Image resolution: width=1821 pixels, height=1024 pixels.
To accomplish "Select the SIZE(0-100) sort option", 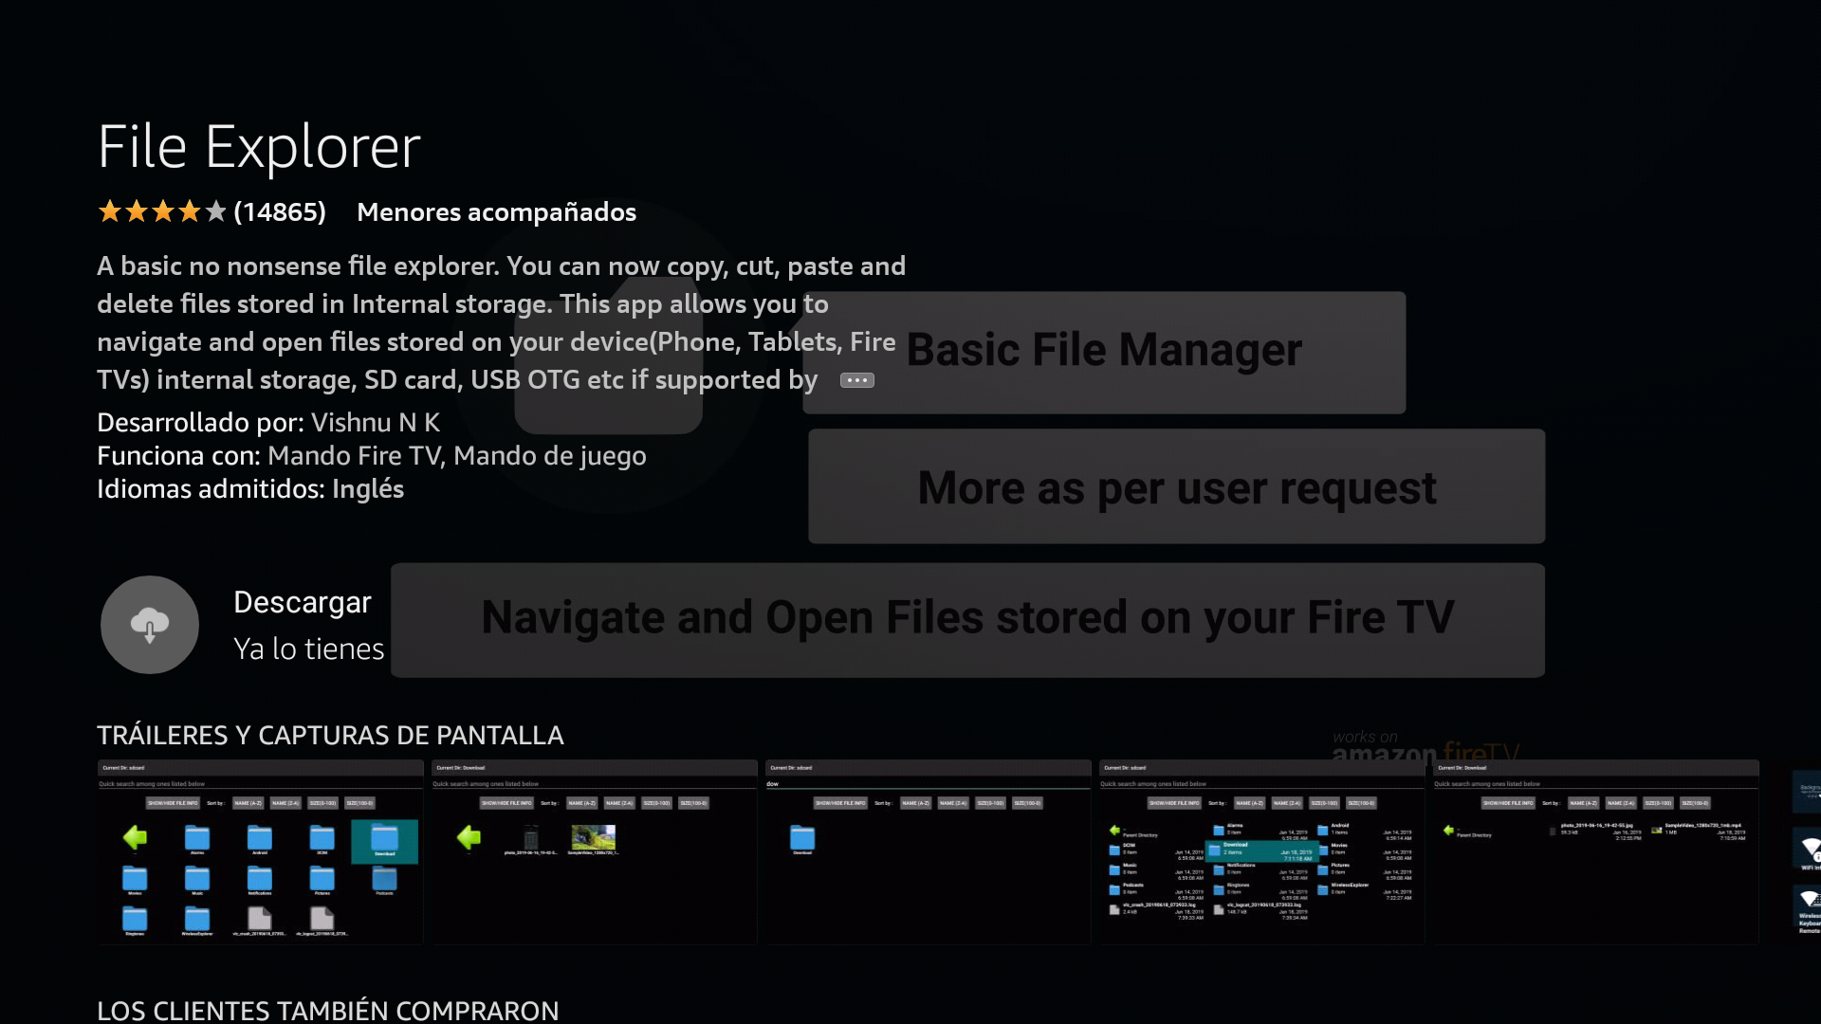I will point(323,803).
